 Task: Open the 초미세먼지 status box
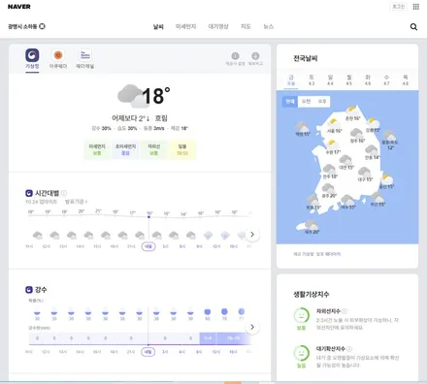point(125,149)
